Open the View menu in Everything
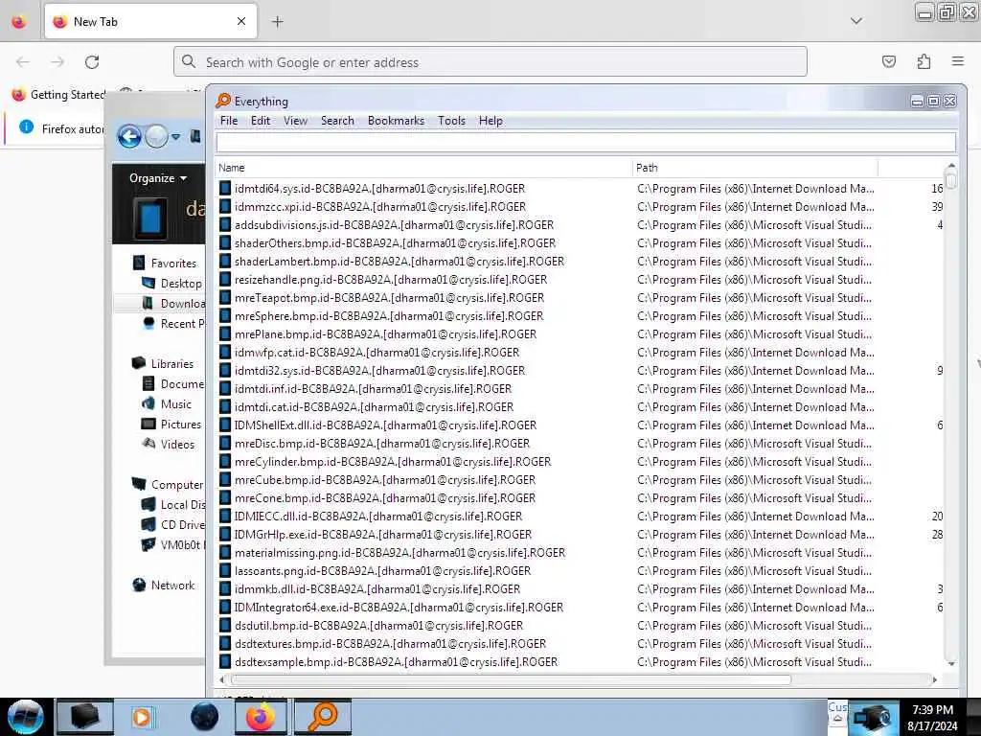Image resolution: width=981 pixels, height=736 pixels. 295,121
